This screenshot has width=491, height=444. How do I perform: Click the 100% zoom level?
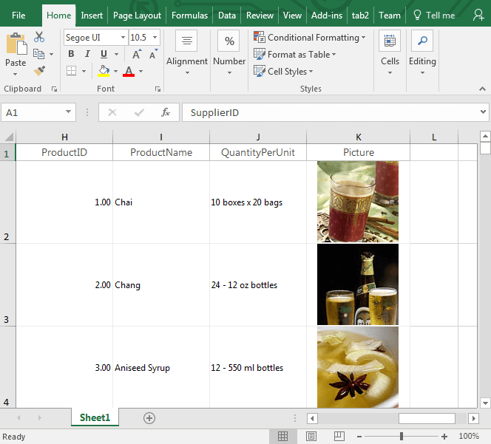(x=469, y=436)
